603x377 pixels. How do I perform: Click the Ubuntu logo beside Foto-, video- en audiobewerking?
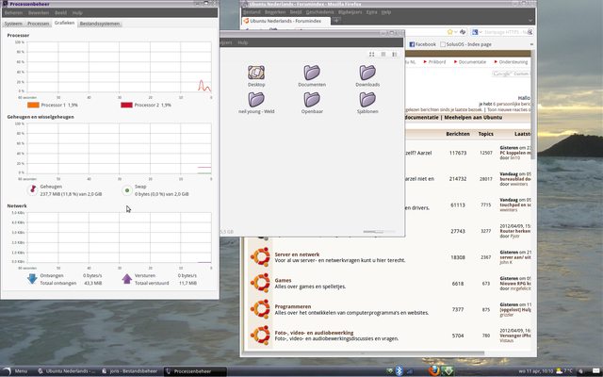coord(260,336)
